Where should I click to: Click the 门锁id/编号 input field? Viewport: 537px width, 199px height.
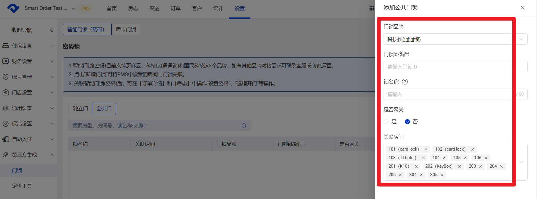(455, 67)
